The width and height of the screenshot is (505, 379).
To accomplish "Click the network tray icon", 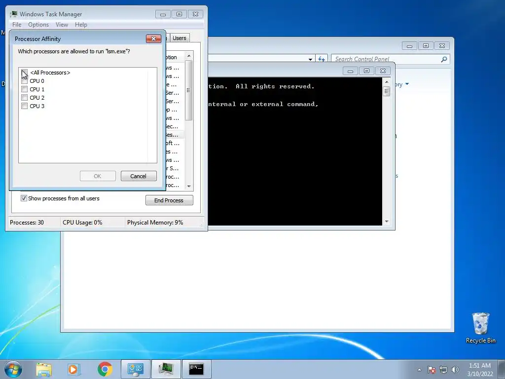I will 443,370.
